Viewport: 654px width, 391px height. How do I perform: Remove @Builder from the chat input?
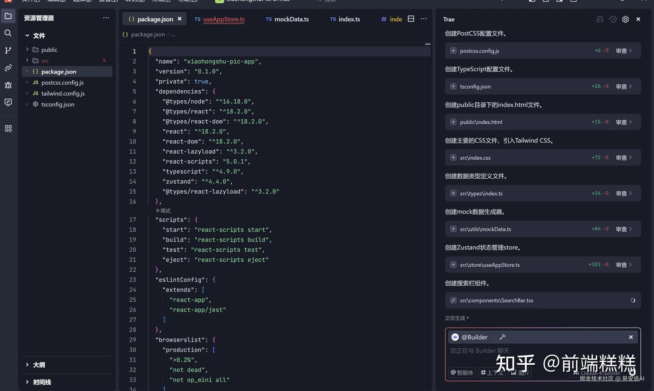[x=631, y=337]
